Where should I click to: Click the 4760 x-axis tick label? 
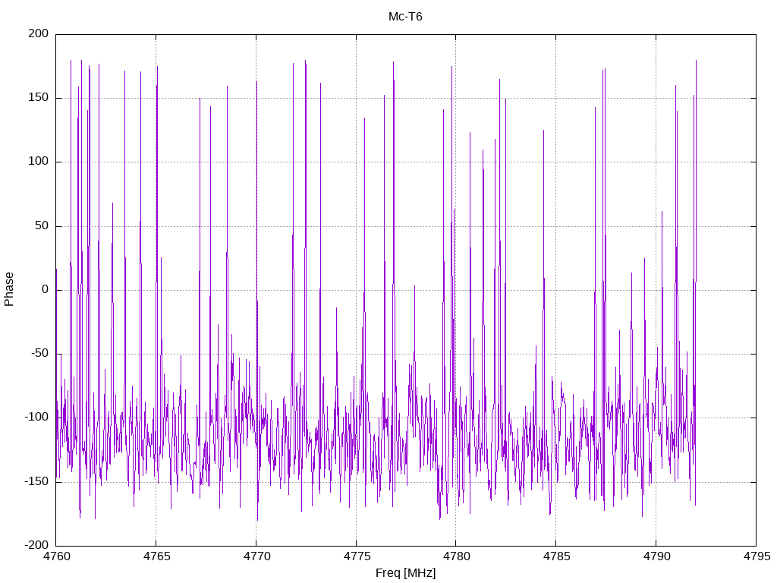(56, 556)
